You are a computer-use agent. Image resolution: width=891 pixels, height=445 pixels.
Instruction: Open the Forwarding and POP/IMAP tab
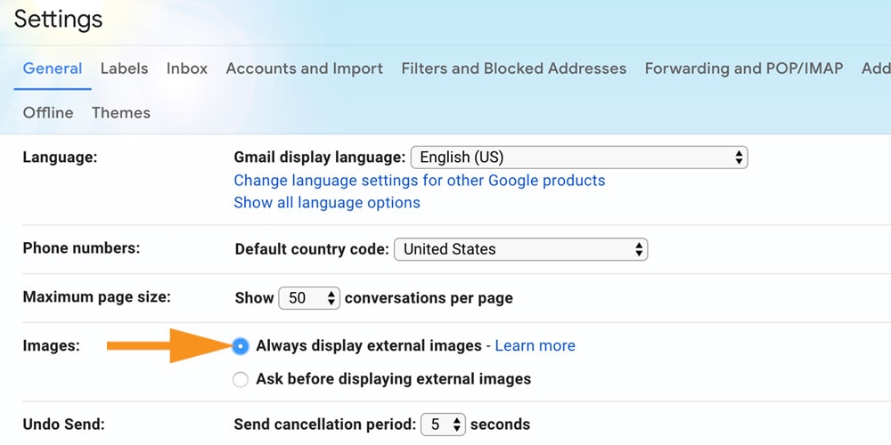[743, 69]
